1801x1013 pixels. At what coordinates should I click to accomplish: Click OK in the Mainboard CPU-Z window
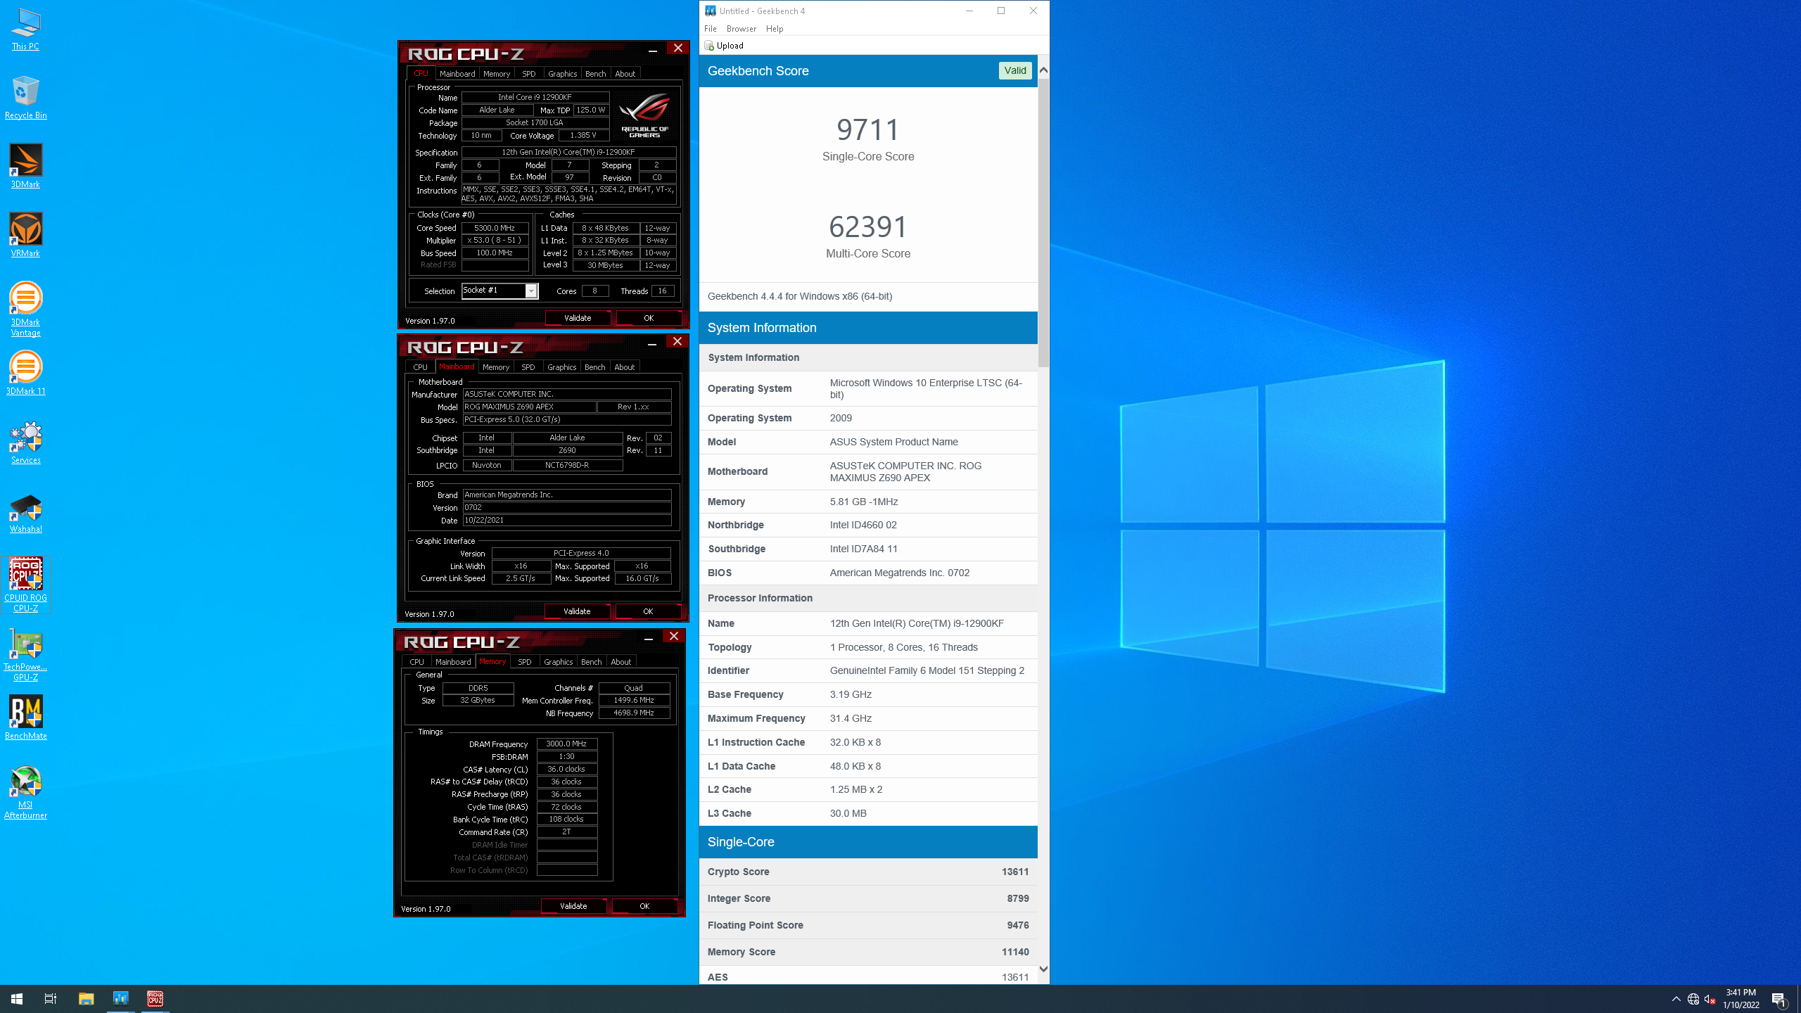coord(648,611)
